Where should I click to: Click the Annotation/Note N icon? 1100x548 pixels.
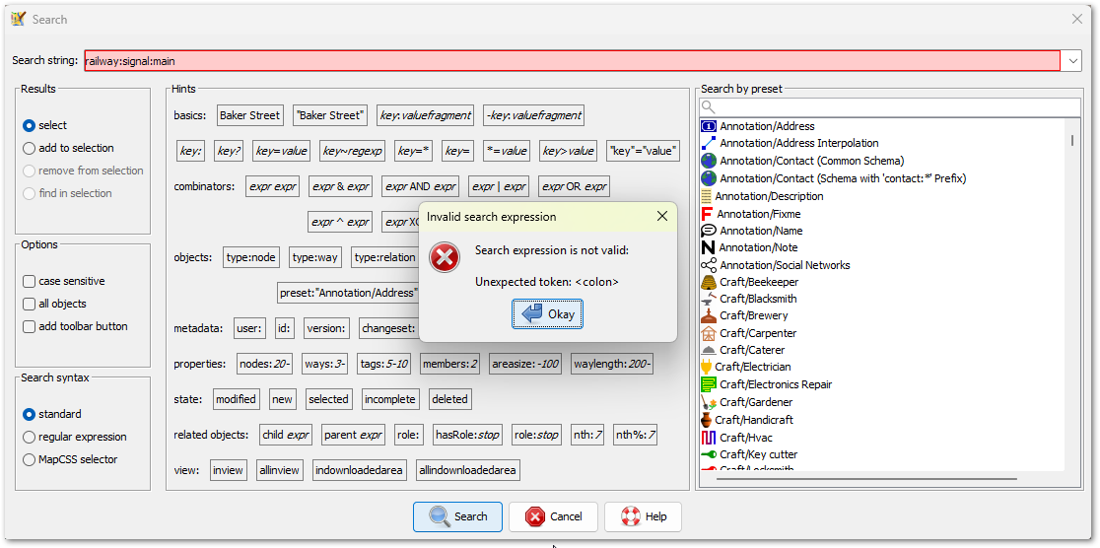tap(708, 247)
